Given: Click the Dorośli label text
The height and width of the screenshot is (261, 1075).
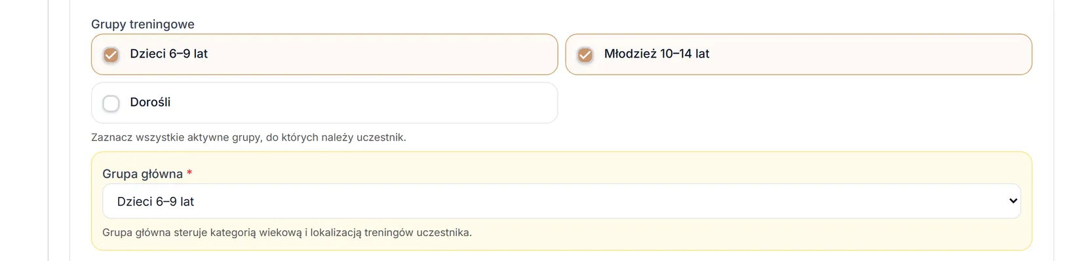Looking at the screenshot, I should (150, 102).
